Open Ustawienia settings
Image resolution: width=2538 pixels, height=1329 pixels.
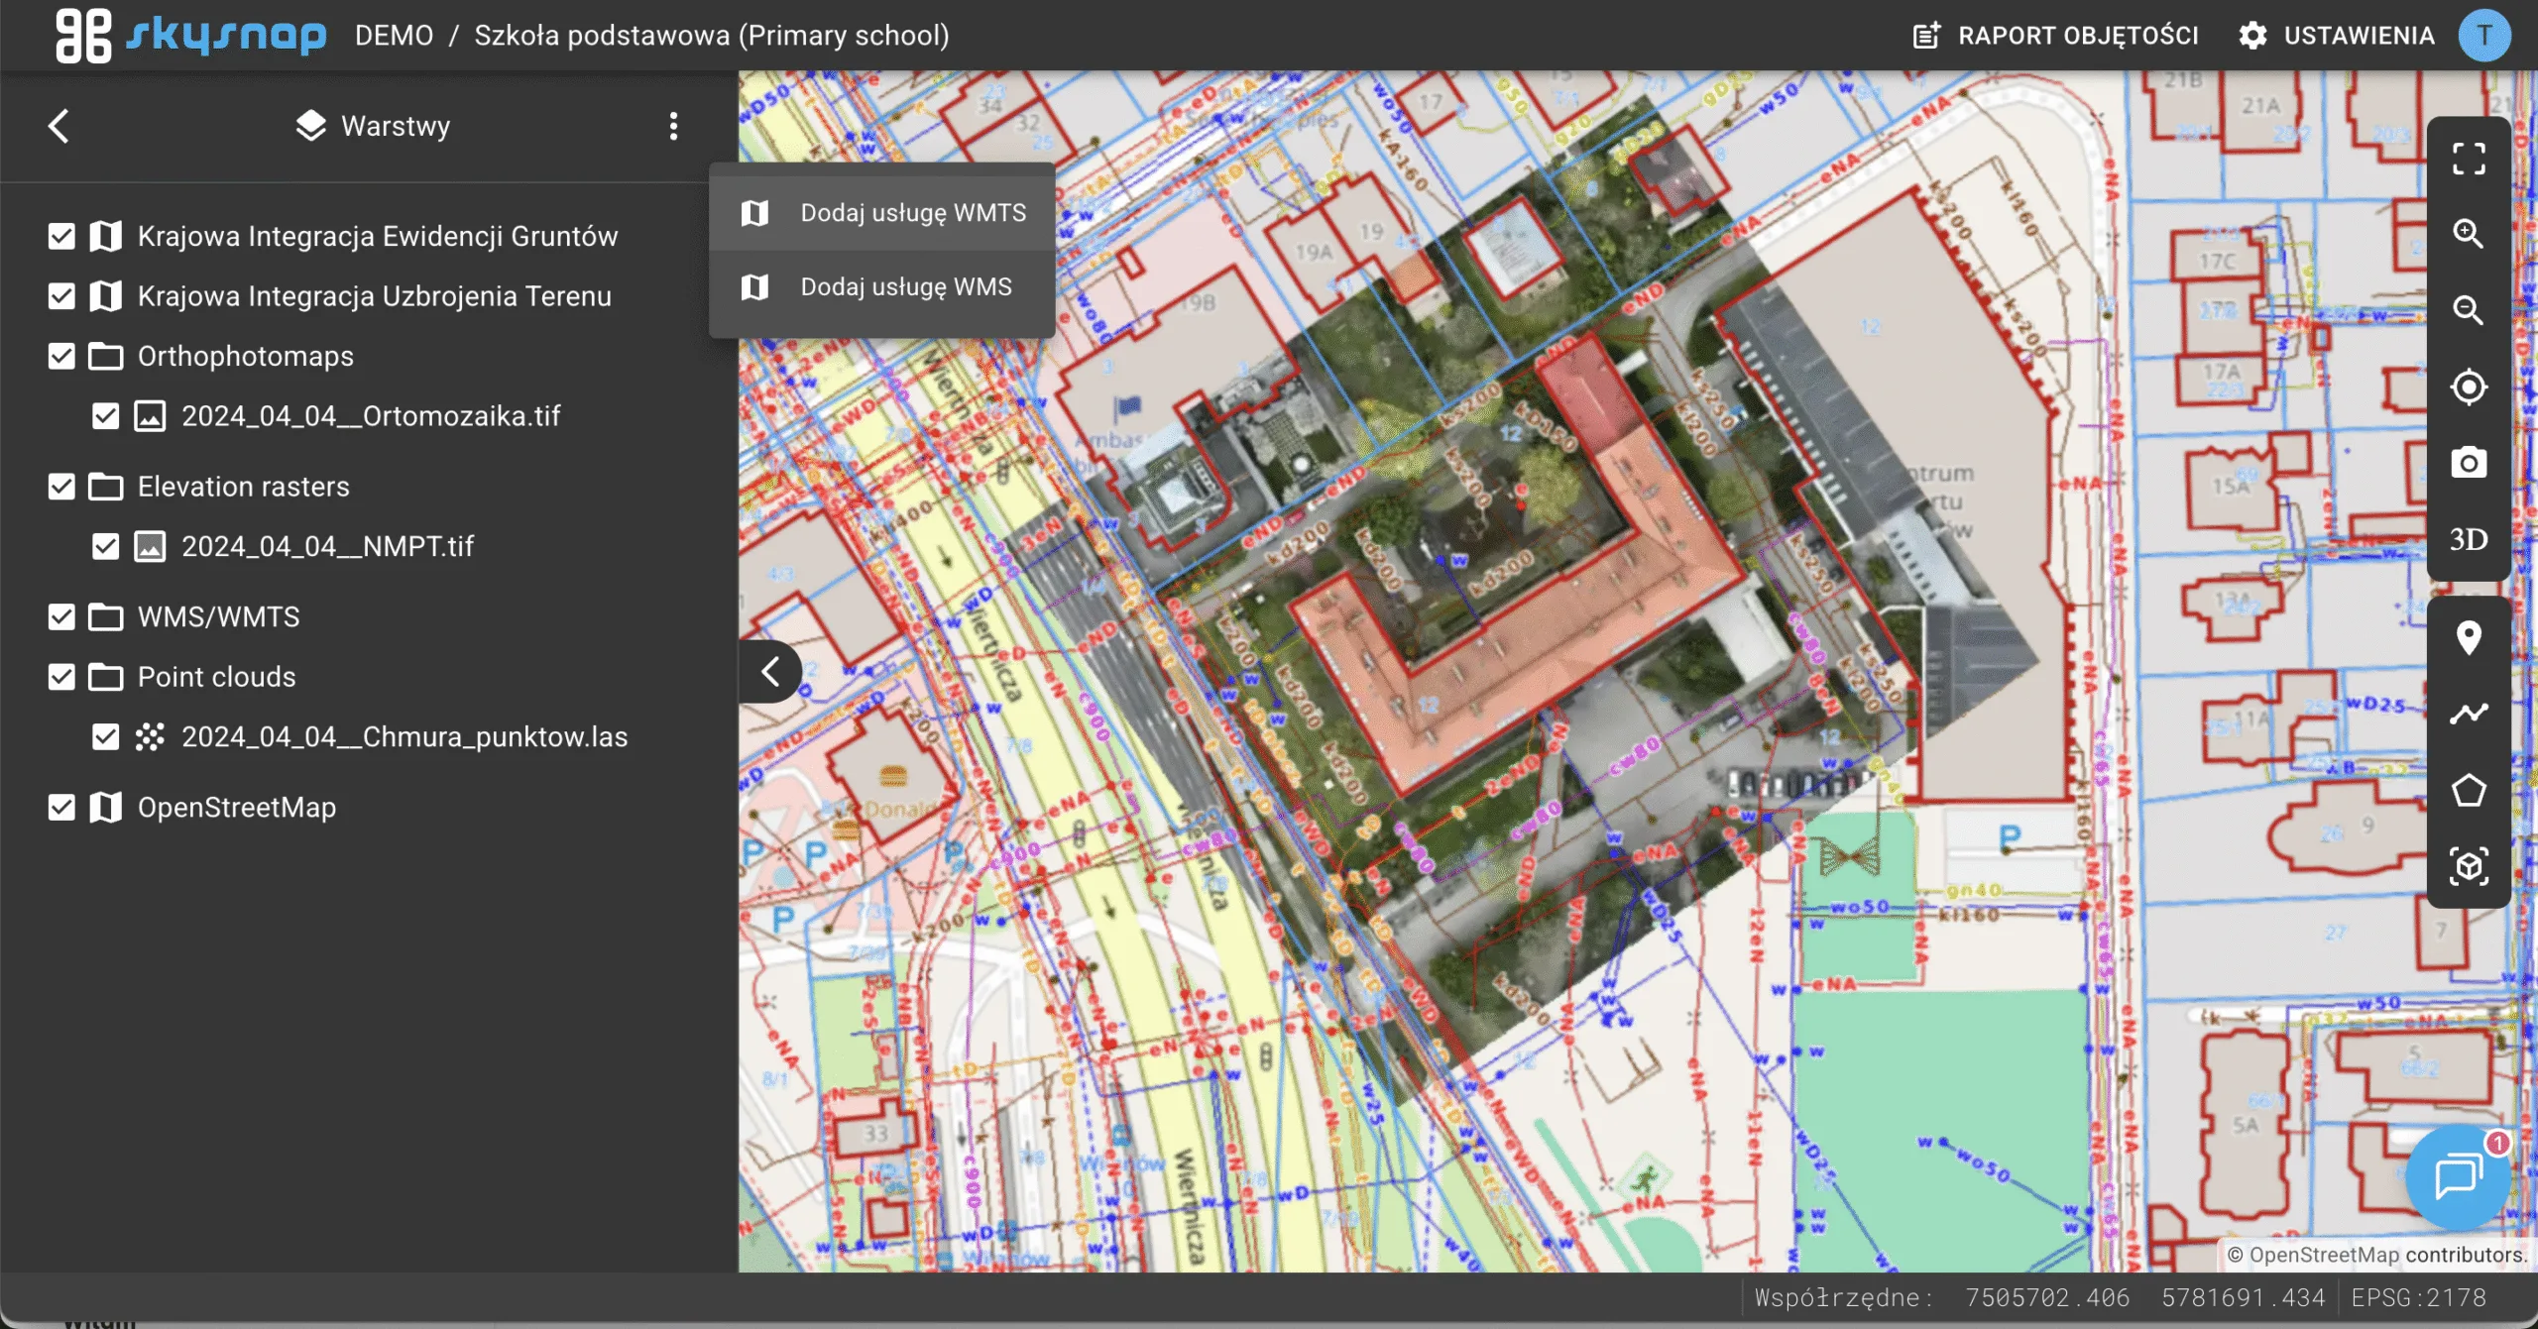tap(2336, 36)
